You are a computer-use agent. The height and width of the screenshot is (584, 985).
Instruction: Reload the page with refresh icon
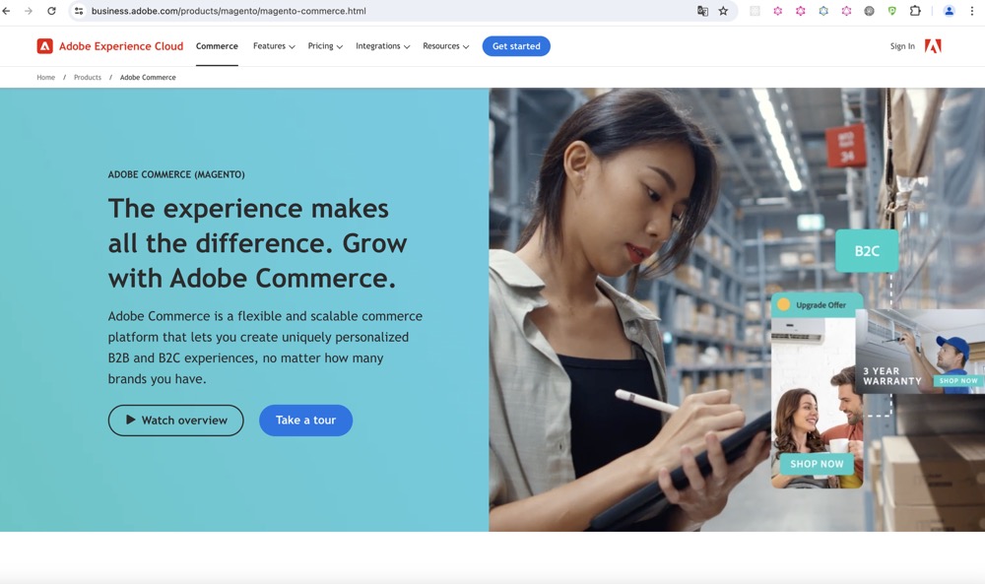(51, 11)
